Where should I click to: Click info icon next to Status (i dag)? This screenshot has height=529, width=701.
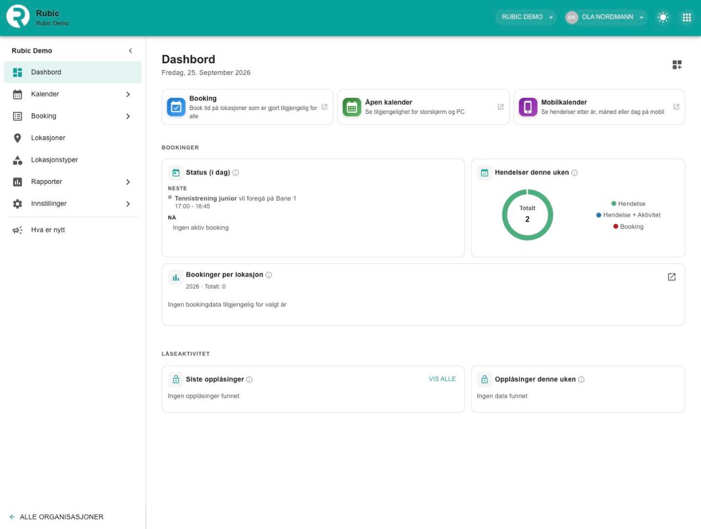click(x=236, y=173)
